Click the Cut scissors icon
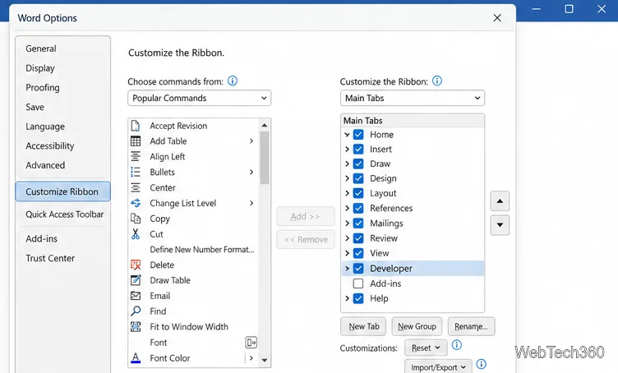Viewport: 618px width, 373px height. tap(135, 234)
